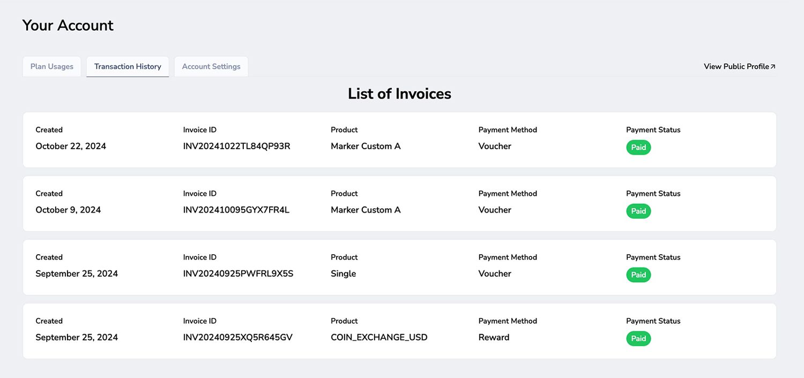Click the List of Invoices heading
The width and height of the screenshot is (804, 378).
(x=399, y=94)
